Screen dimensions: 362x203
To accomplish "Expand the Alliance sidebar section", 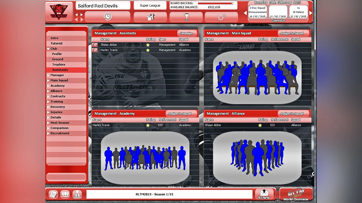I will click(x=48, y=91).
